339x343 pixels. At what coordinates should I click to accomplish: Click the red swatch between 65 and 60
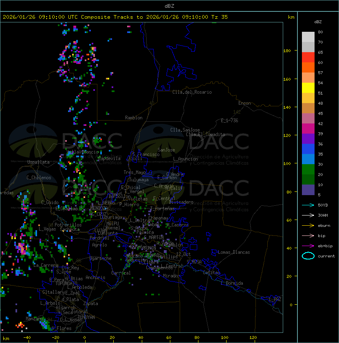coord(308,57)
